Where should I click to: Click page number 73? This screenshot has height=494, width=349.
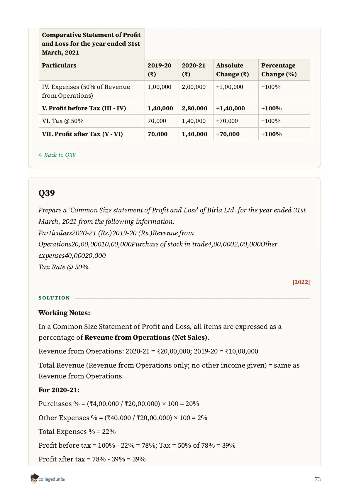(x=318, y=479)
